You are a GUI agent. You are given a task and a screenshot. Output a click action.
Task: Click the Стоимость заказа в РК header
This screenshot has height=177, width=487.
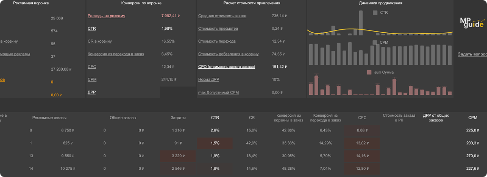pyautogui.click(x=399, y=118)
